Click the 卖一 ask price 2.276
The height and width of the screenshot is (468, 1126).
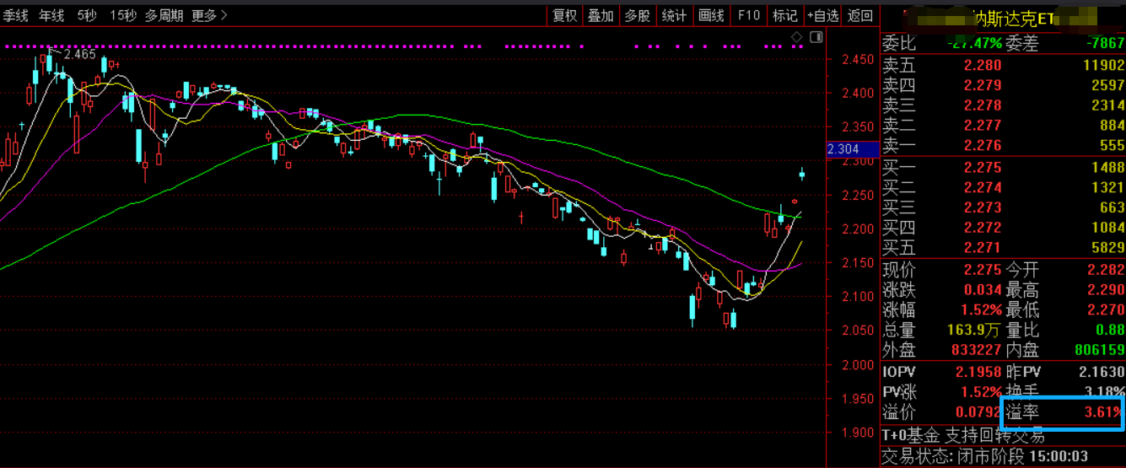(x=983, y=146)
